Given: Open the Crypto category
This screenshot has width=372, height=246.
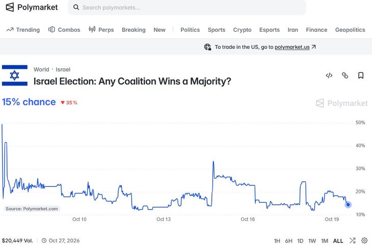Looking at the screenshot, I should 242,30.
